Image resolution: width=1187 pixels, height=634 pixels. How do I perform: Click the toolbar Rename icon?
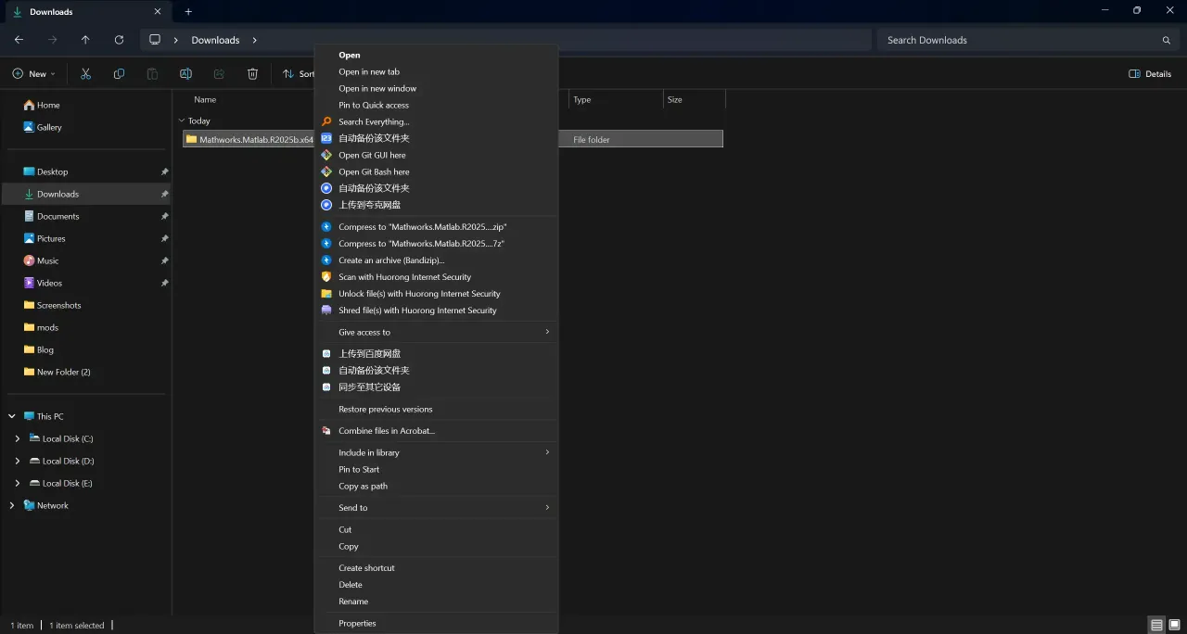(185, 74)
